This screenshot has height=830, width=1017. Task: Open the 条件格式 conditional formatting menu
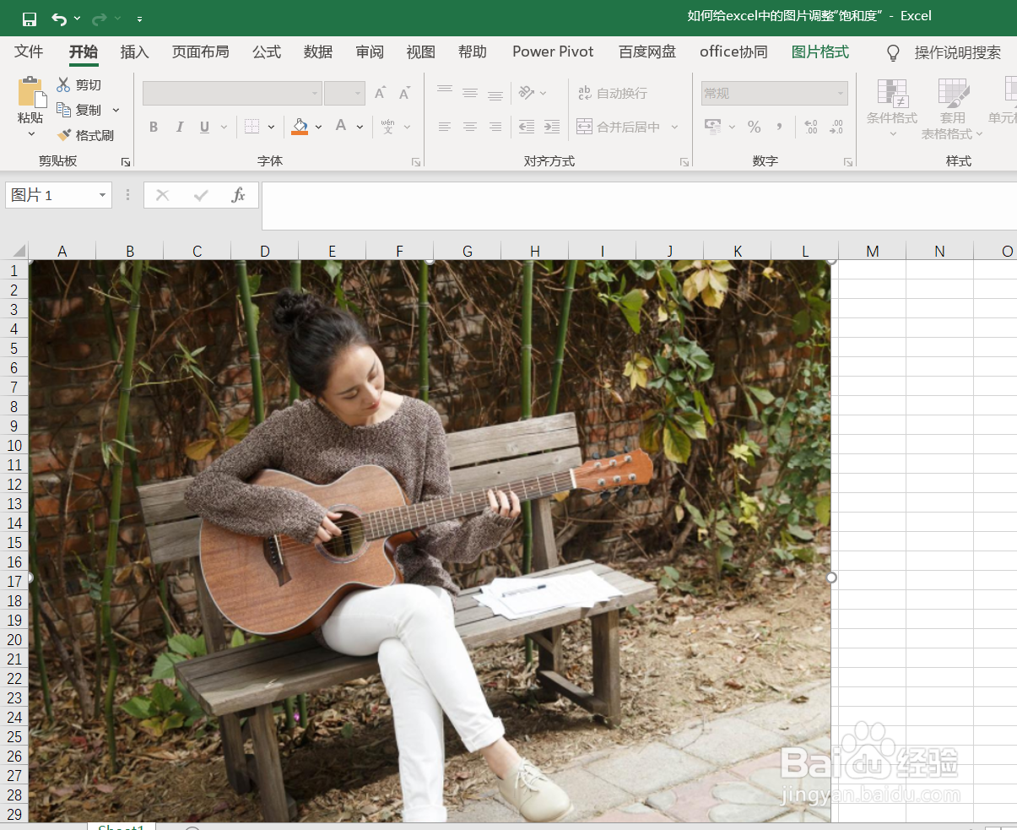892,109
